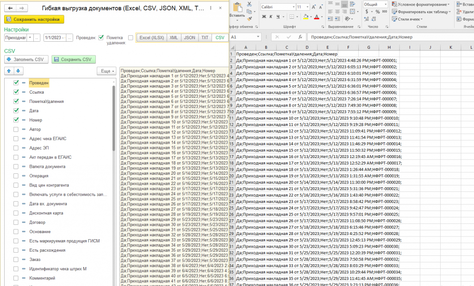Toggle underline Ч formatting in Excel
This screenshot has height=286, width=474.
(x=278, y=17)
